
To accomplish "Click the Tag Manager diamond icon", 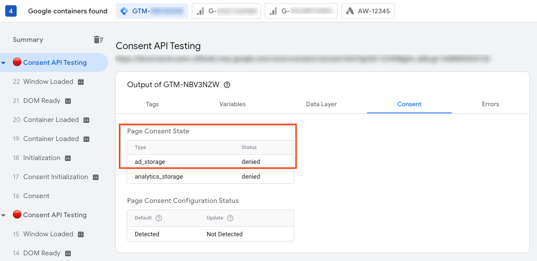I will pos(124,11).
